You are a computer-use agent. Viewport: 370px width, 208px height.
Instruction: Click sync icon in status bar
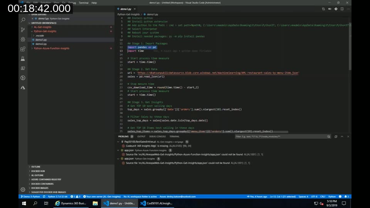pos(44,196)
